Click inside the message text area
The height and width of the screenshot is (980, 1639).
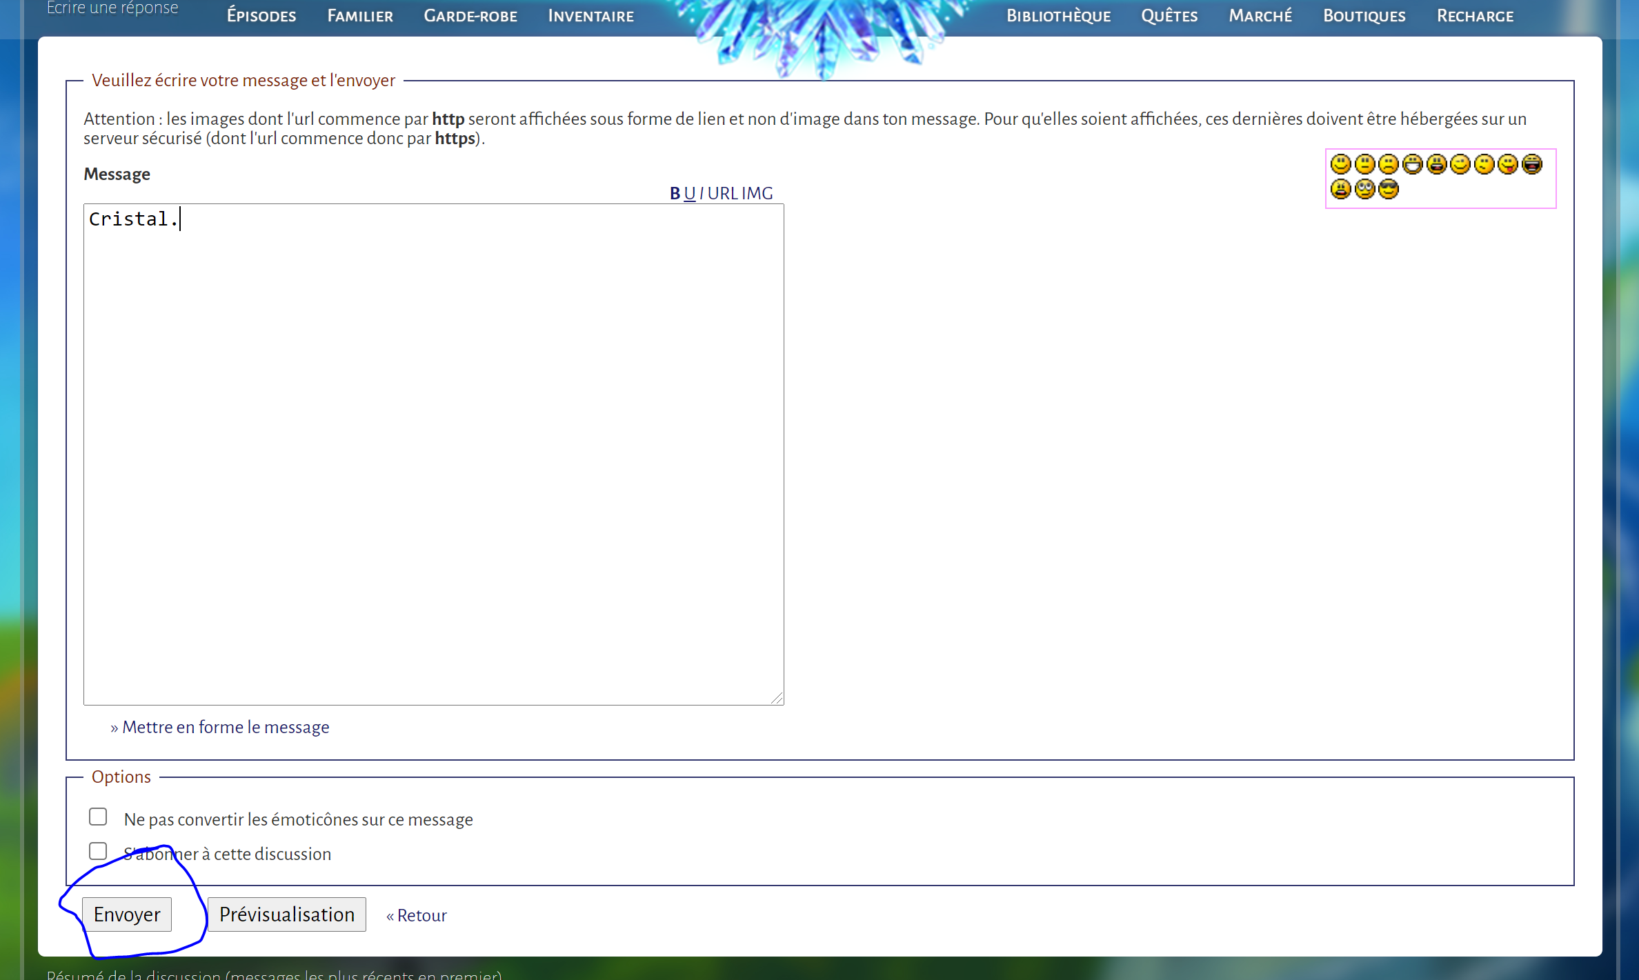tap(433, 455)
